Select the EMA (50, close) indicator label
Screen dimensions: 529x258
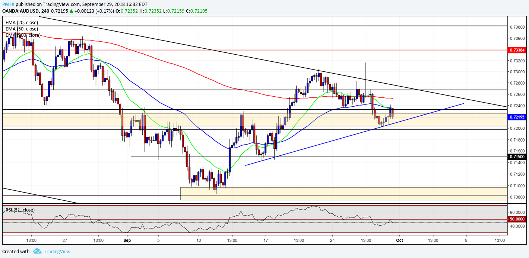(22, 29)
